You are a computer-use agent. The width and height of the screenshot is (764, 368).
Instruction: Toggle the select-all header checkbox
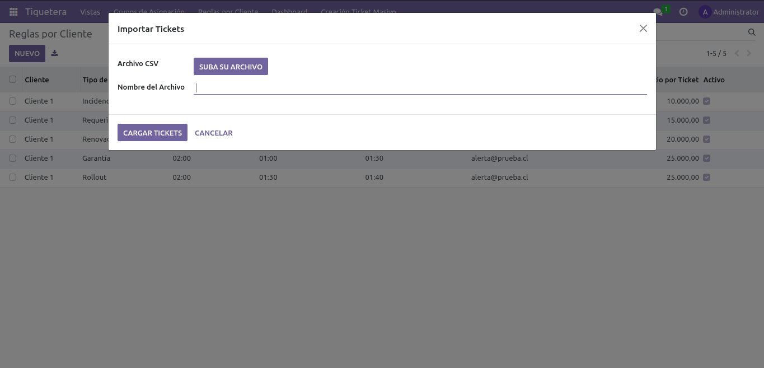coord(13,80)
